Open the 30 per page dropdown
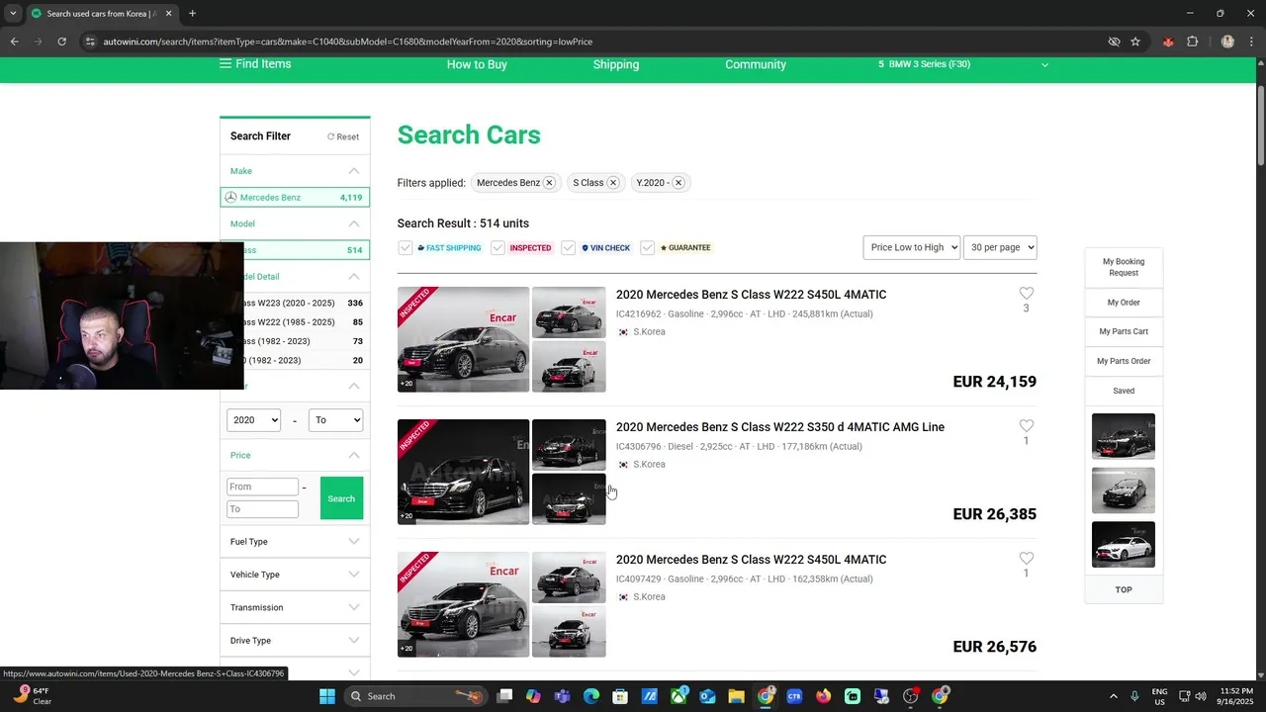This screenshot has width=1266, height=712. [x=1000, y=247]
